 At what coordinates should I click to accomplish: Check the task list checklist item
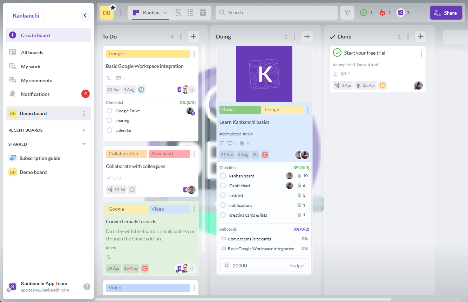(223, 195)
